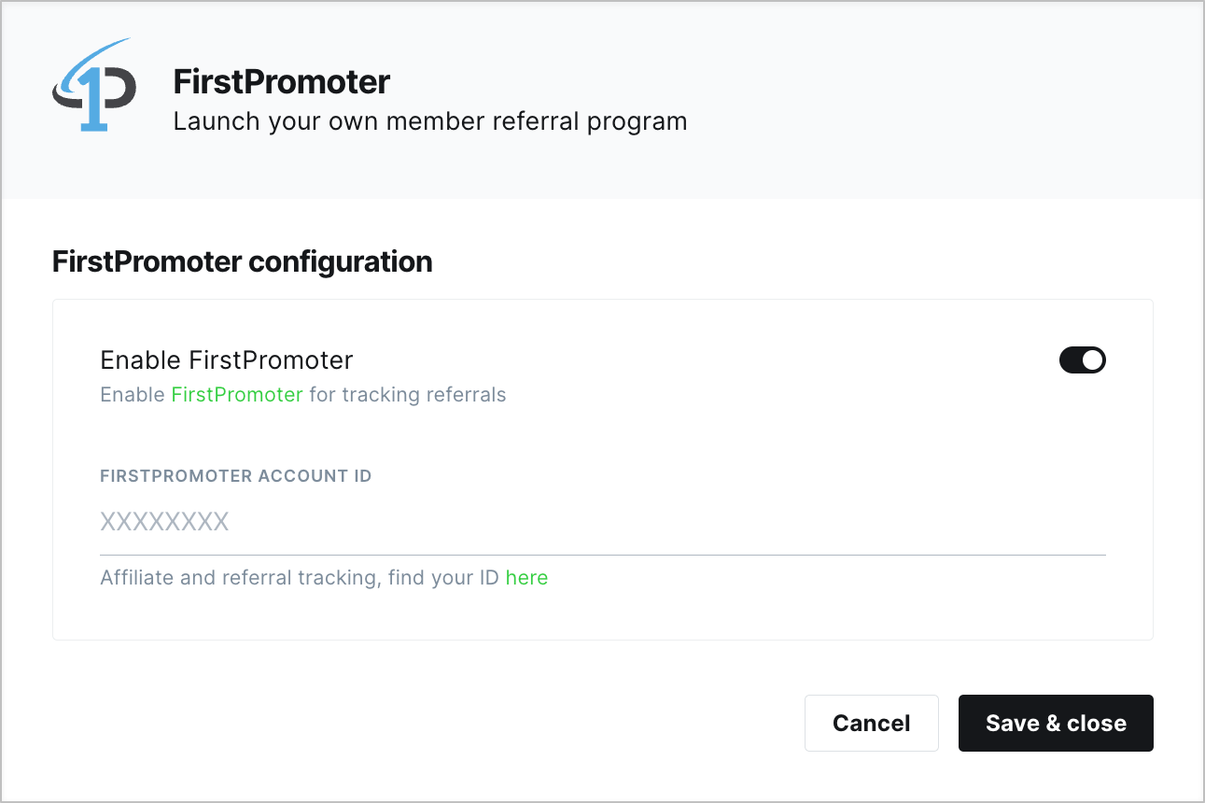This screenshot has width=1205, height=803.
Task: Click the white knob of the switch
Action: (x=1093, y=360)
